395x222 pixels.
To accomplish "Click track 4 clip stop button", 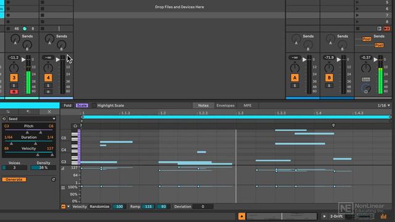I will [x=43, y=29].
